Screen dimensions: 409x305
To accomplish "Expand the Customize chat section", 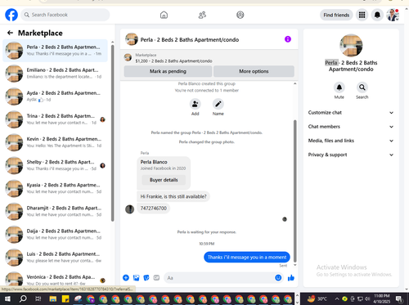I will tap(351, 113).
